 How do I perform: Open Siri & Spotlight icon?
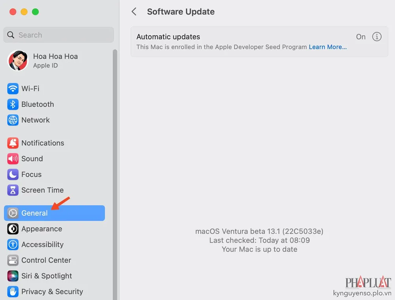[x=13, y=276]
